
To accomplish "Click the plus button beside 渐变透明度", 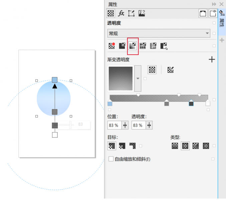I will point(212,59).
